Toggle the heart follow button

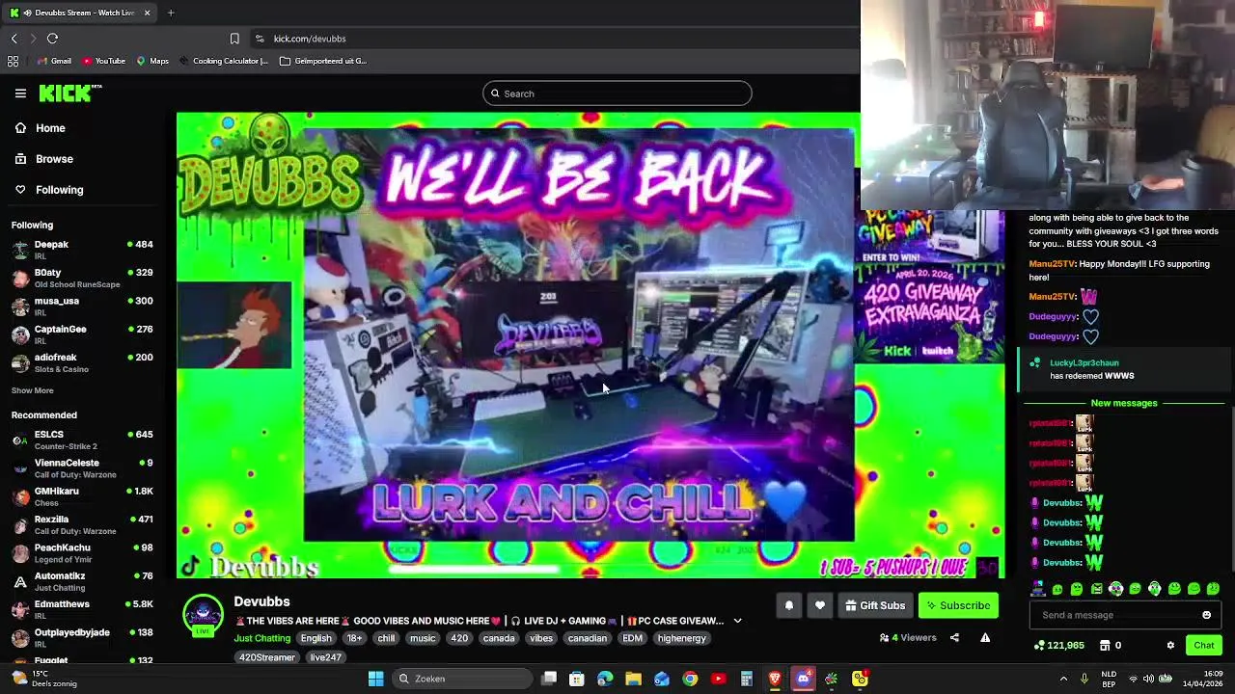point(820,605)
